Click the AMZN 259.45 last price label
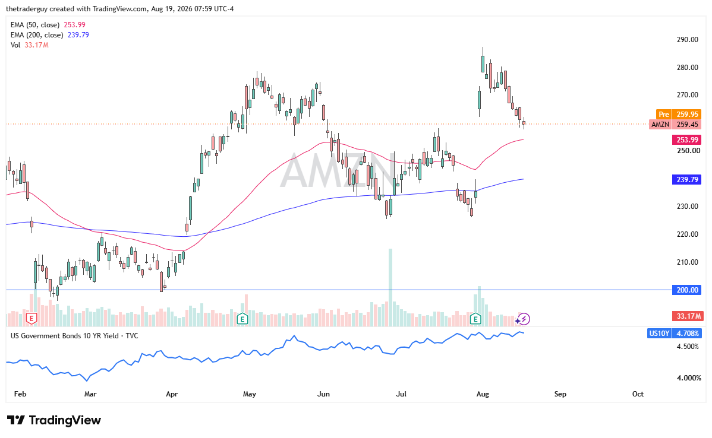Screen dimensions: 712x438 coord(675,125)
